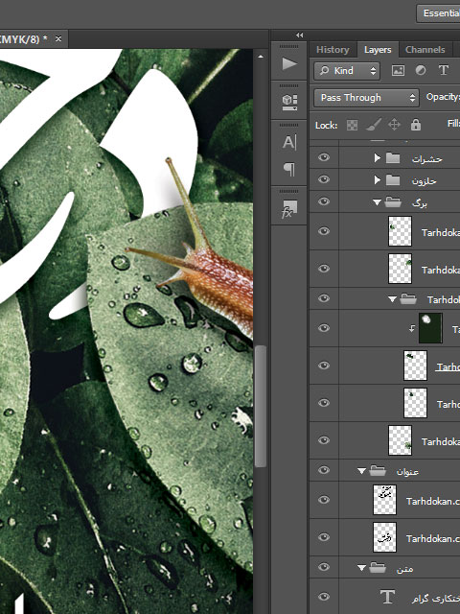Click folder icon of حلزون group
Screen dimensions: 460x614
coord(393,180)
